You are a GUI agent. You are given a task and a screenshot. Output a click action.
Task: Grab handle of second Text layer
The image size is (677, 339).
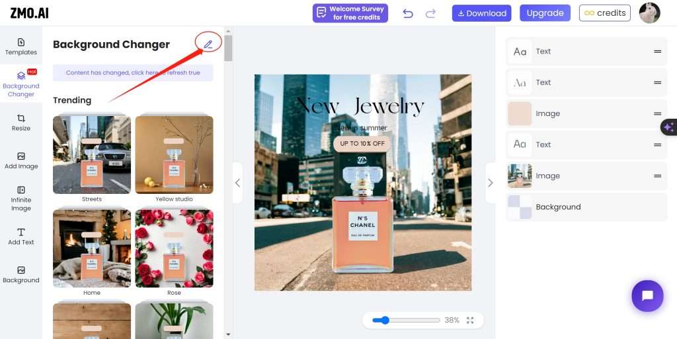657,82
